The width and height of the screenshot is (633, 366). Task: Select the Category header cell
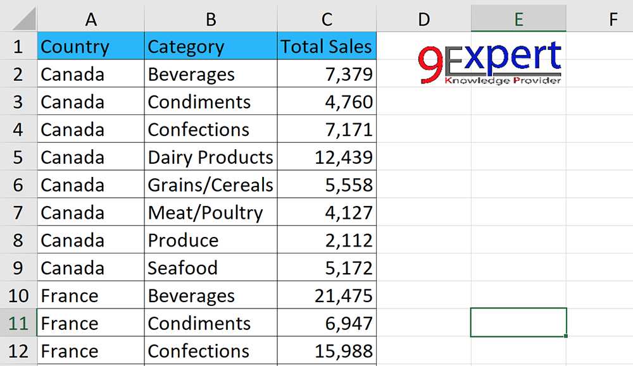pos(211,46)
